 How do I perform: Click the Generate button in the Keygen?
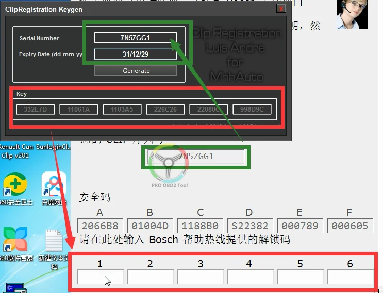pyautogui.click(x=136, y=71)
